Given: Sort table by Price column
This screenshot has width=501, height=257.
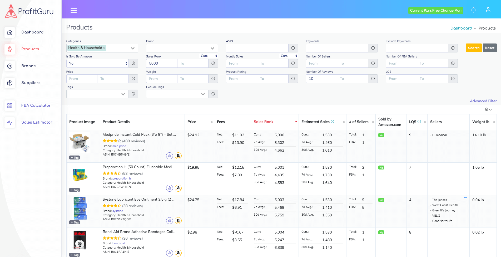Looking at the screenshot, I should tap(211, 122).
